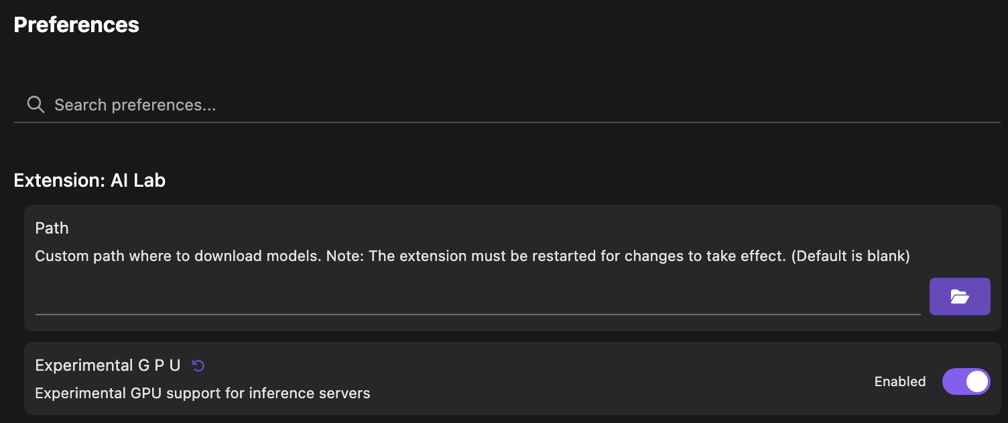The width and height of the screenshot is (1008, 423).
Task: Select the Extension: AI Lab section heading
Action: point(89,180)
